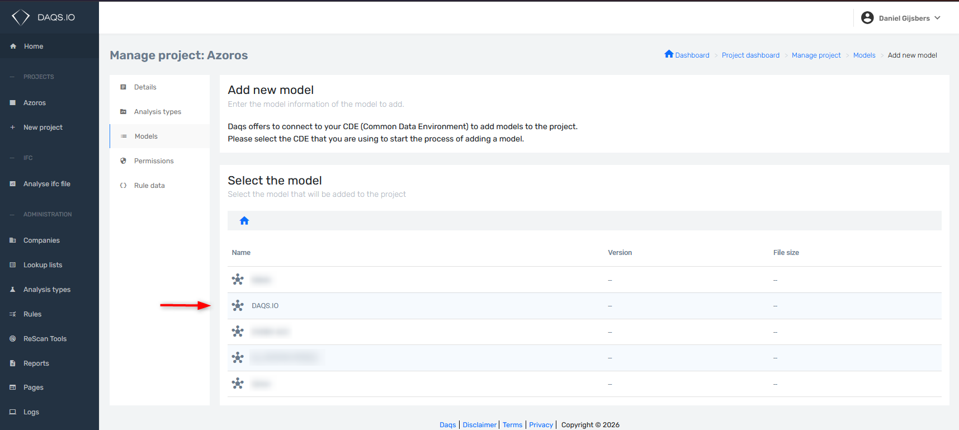Click the Logs laptop icon
This screenshot has height=430, width=959.
click(13, 412)
